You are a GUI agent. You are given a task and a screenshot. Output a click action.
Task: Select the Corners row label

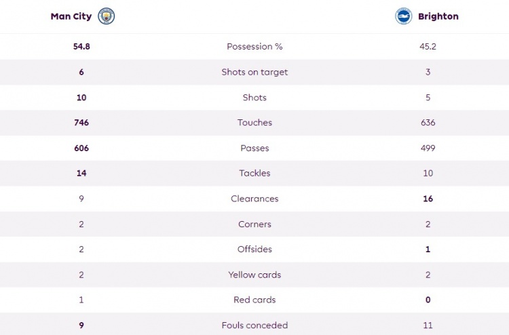[254, 224]
